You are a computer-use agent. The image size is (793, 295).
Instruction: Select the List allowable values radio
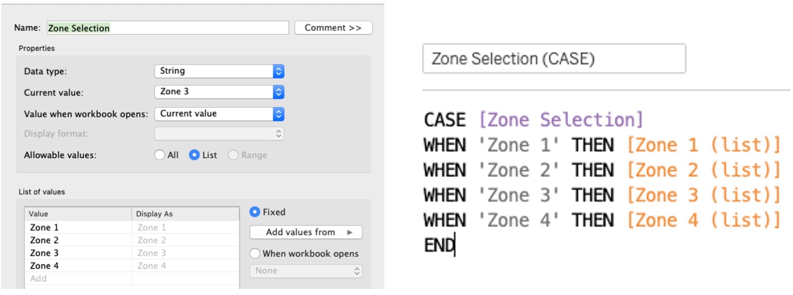pos(194,155)
